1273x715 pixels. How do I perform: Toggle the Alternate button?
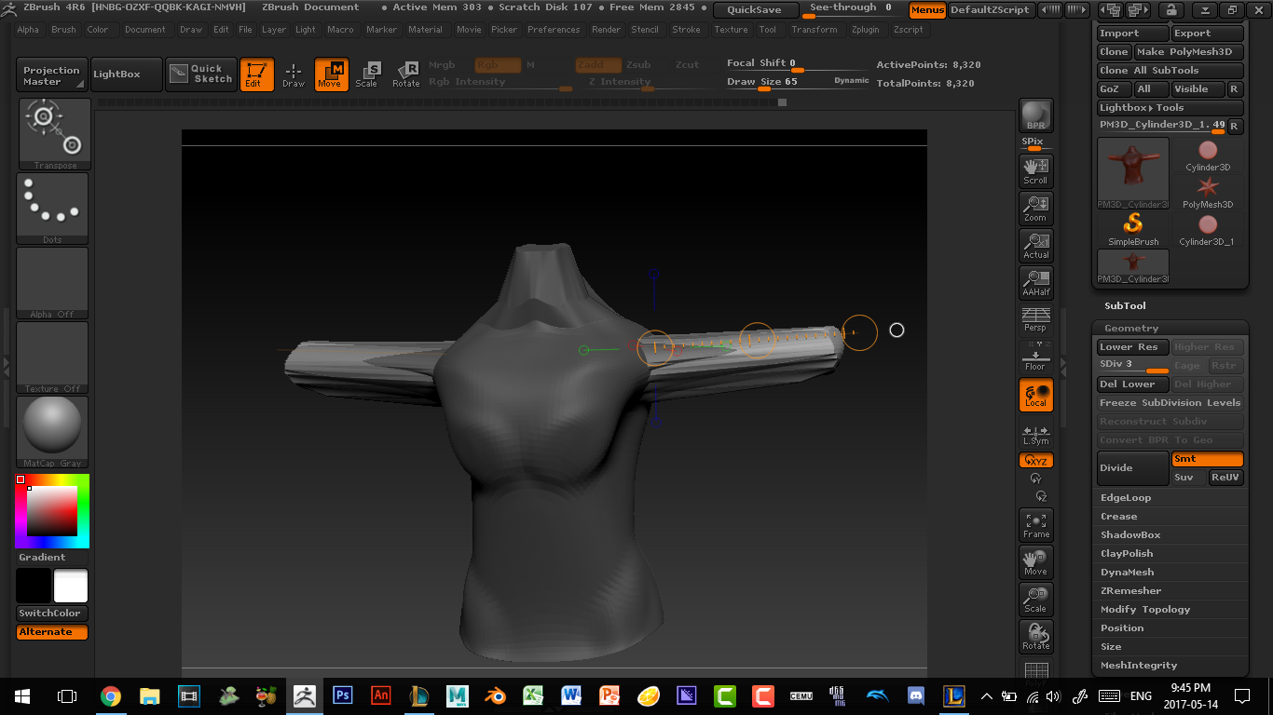[52, 632]
